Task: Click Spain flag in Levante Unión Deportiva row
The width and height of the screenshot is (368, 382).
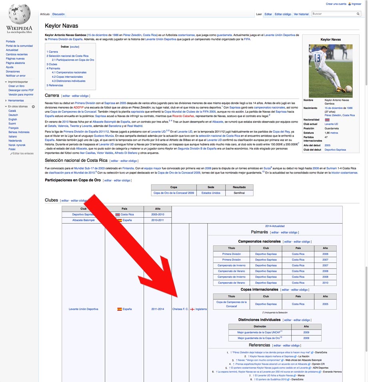Action: point(120,309)
